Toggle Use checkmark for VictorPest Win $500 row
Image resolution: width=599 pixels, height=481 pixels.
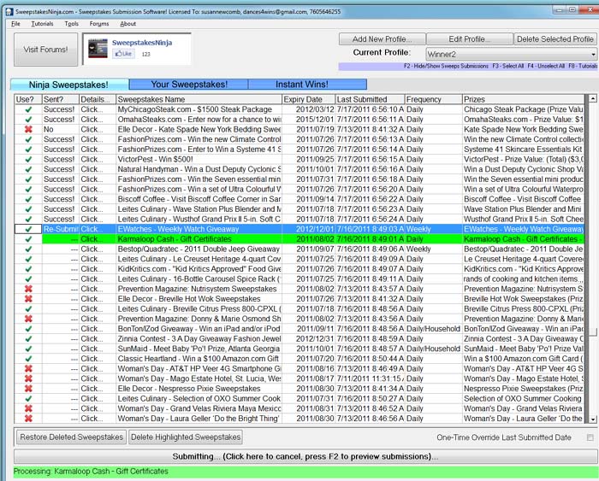[28, 159]
